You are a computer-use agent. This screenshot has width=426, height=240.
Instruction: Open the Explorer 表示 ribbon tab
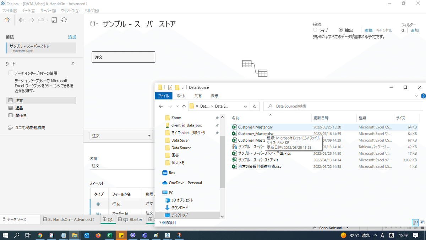[215, 96]
